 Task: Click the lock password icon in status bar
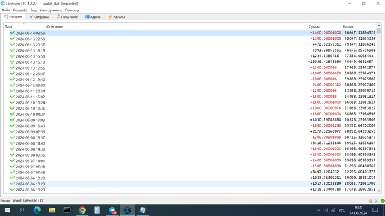point(371,201)
